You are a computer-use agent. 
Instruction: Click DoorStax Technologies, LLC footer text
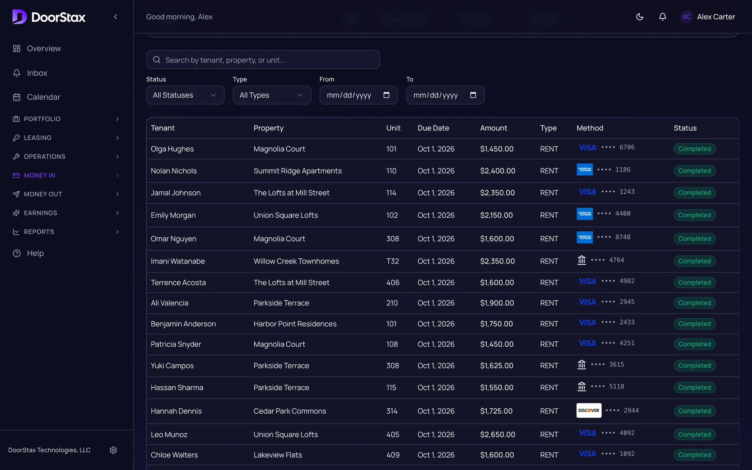click(x=49, y=450)
